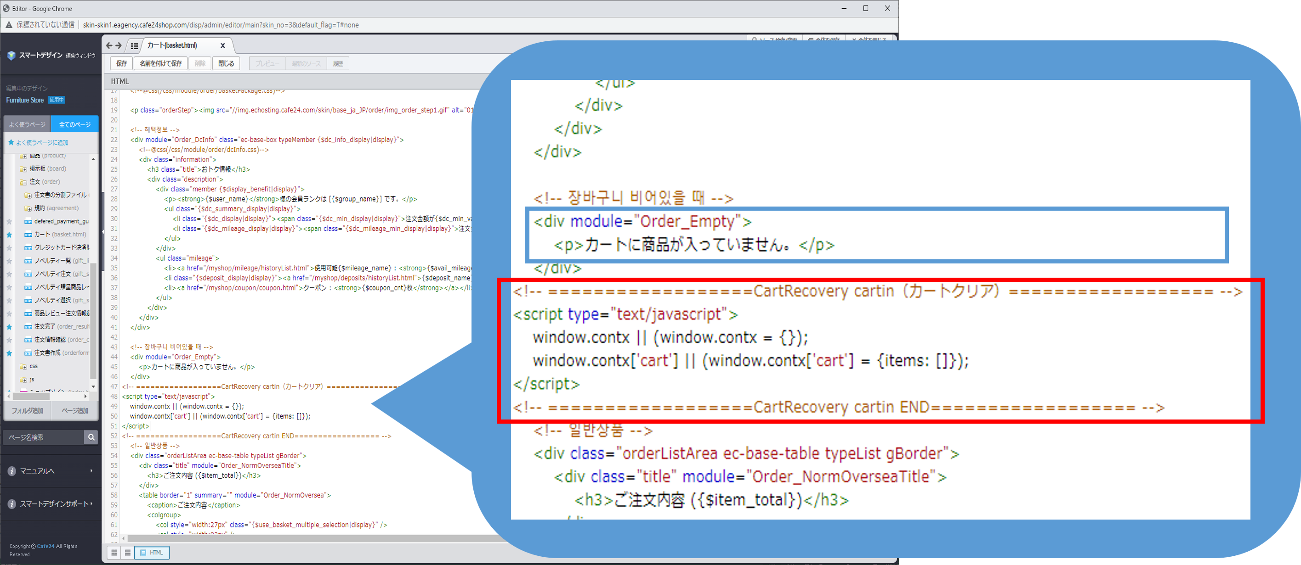1301x565 pixels.
Task: Click the file icon of 注文情報確認
Action: [x=28, y=340]
